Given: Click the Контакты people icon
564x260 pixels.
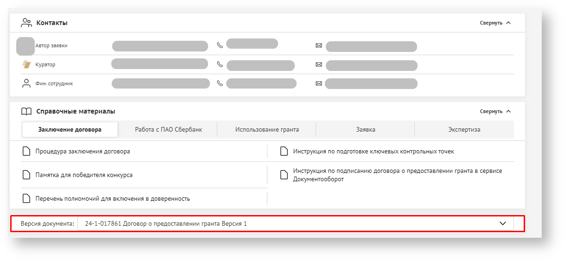Looking at the screenshot, I should coord(26,23).
